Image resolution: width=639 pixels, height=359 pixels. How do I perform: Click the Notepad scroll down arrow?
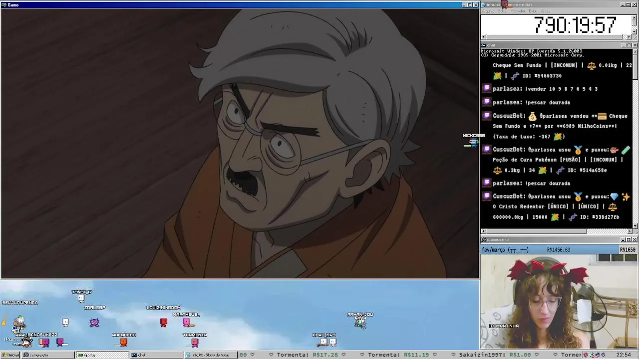pos(635,31)
